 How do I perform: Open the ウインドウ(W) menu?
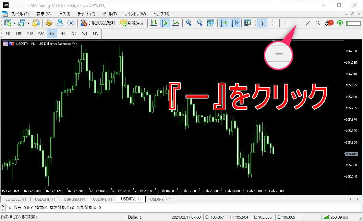[x=135, y=14]
